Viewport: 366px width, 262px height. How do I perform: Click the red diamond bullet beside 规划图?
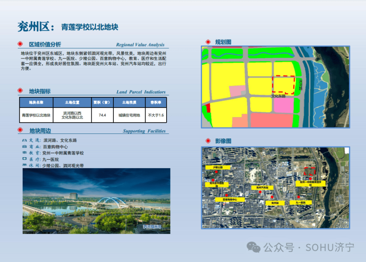(207, 42)
